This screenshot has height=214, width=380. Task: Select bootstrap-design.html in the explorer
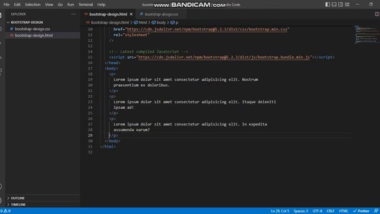tap(34, 36)
